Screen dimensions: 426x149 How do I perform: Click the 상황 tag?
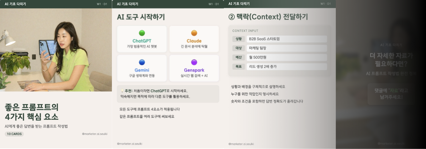tap(239, 39)
